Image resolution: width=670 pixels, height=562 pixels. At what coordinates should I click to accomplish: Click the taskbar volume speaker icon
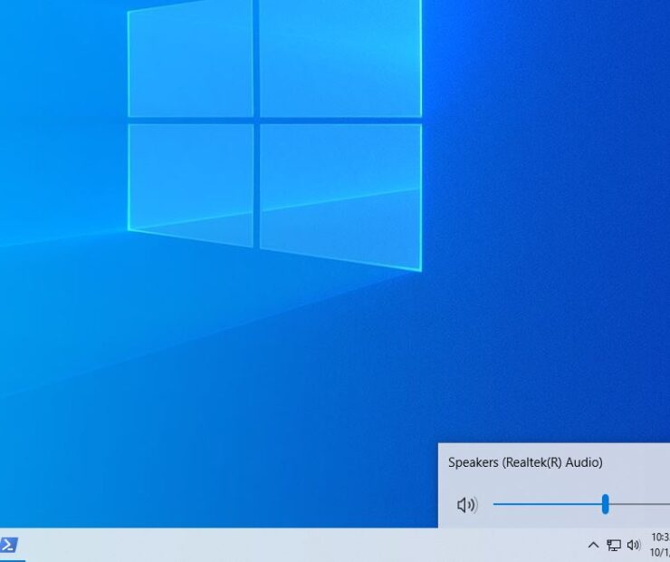(634, 545)
